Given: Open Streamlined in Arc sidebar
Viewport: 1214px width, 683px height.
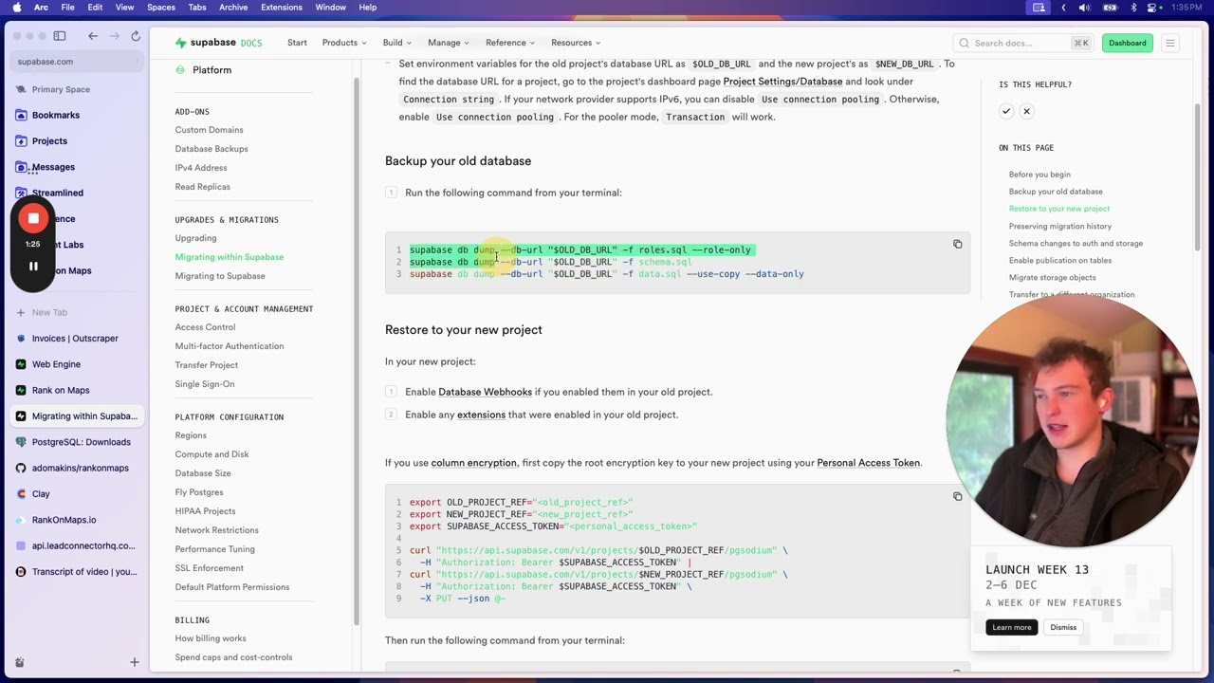Looking at the screenshot, I should [x=58, y=193].
